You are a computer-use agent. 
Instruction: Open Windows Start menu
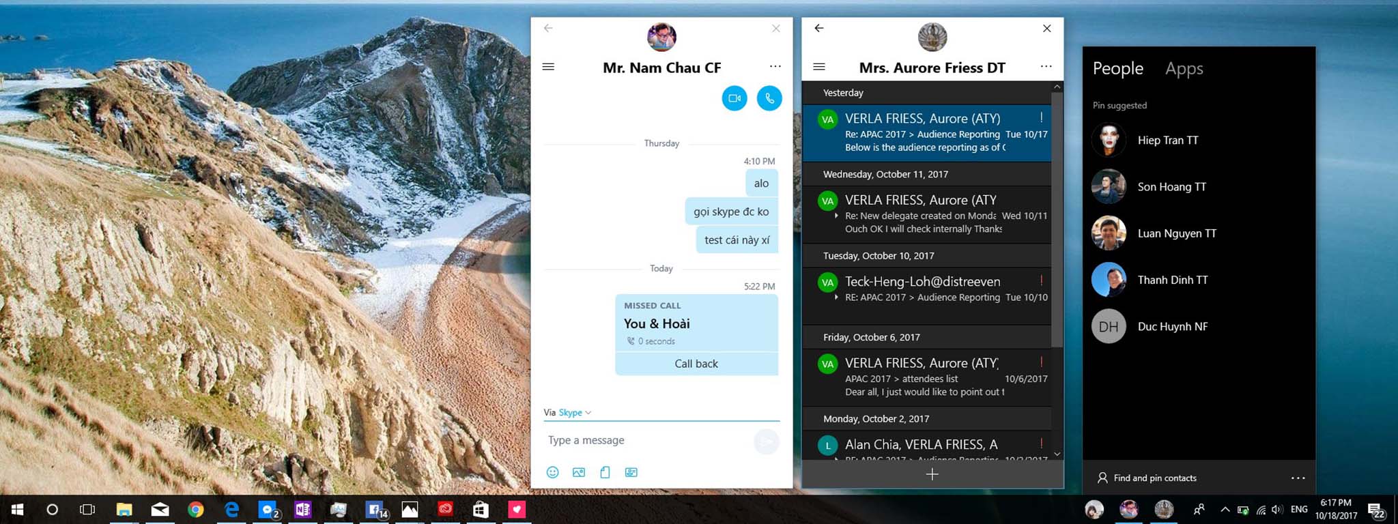(x=18, y=510)
